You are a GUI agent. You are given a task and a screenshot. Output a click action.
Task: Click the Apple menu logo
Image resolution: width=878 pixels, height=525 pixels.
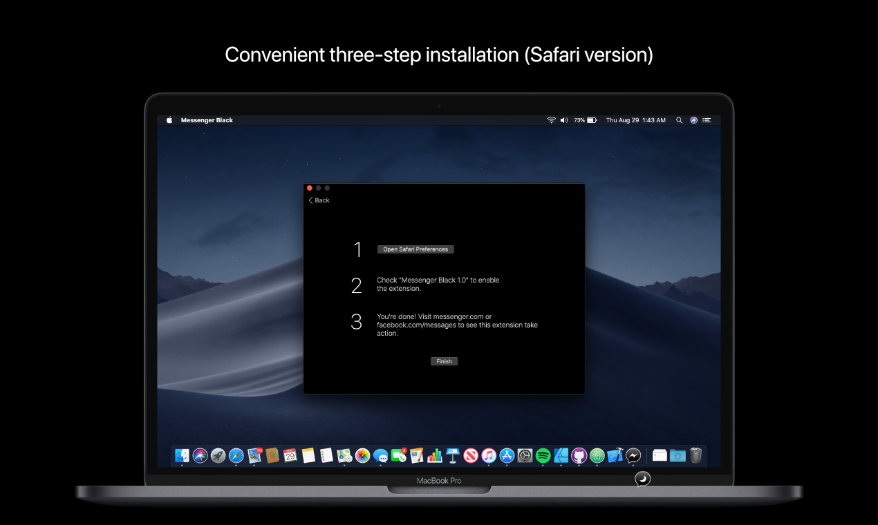[169, 120]
